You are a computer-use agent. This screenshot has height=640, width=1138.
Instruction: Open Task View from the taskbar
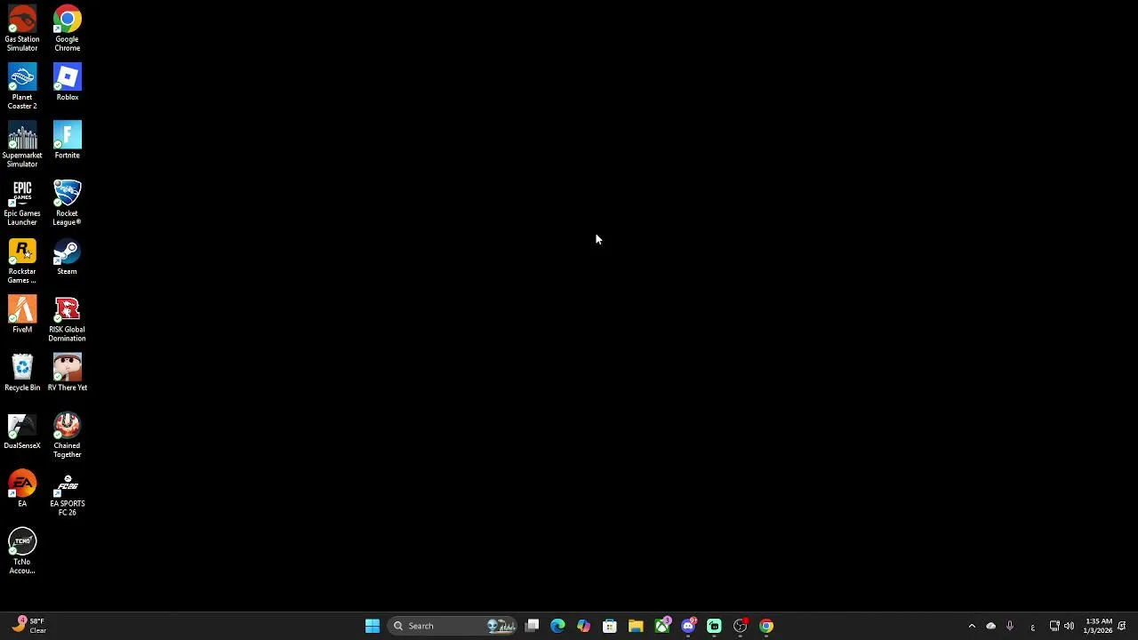532,626
